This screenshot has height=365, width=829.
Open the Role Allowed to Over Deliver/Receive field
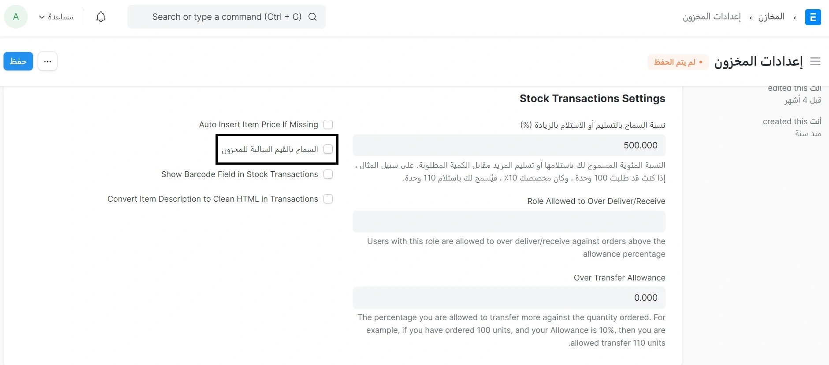509,221
